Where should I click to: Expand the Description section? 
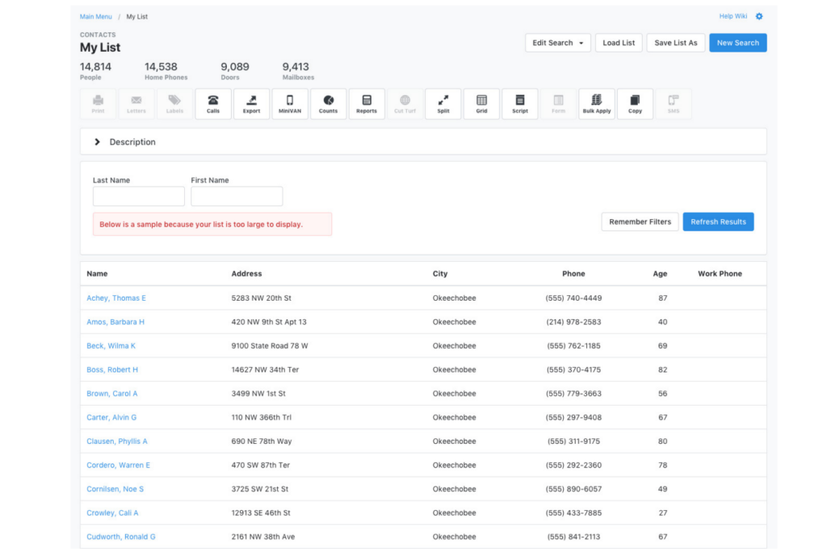pyautogui.click(x=98, y=142)
